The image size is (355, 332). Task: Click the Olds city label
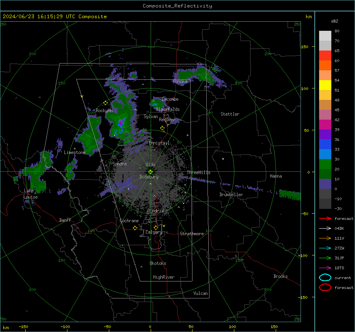pos(150,165)
